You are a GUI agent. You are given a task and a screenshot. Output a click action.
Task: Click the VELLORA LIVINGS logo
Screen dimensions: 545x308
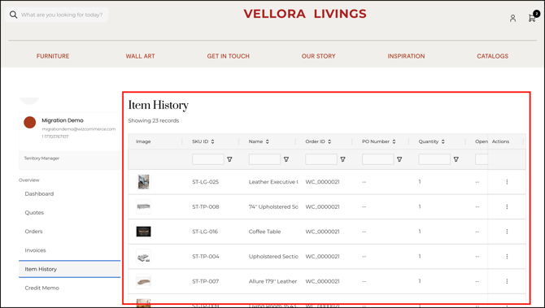click(305, 14)
